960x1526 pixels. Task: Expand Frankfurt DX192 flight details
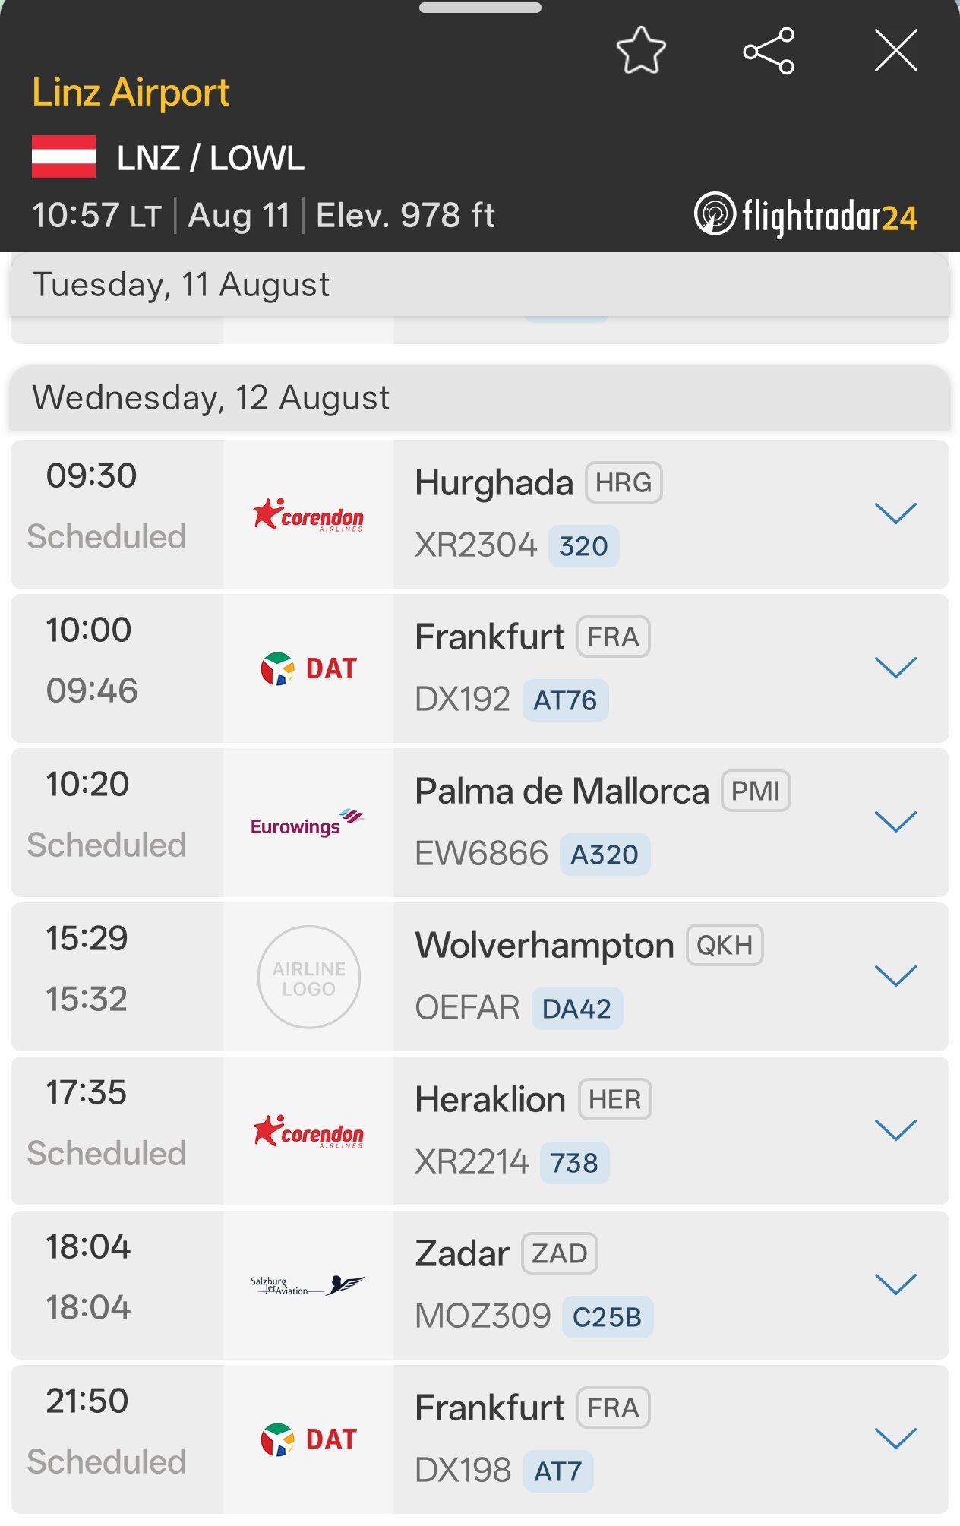pyautogui.click(x=896, y=668)
